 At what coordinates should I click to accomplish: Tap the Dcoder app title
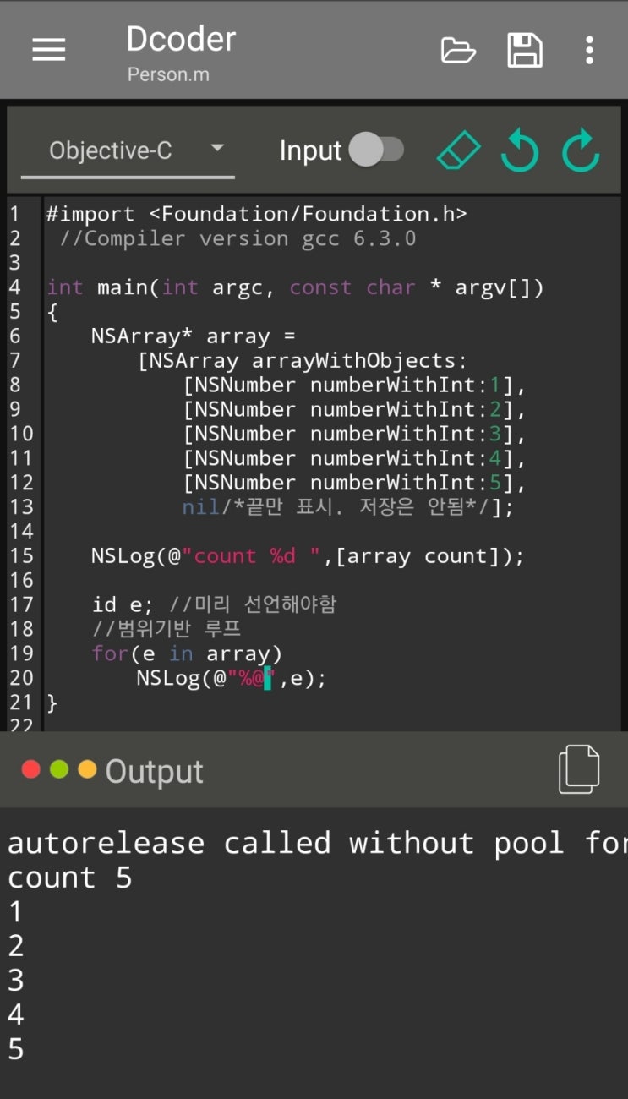click(181, 39)
